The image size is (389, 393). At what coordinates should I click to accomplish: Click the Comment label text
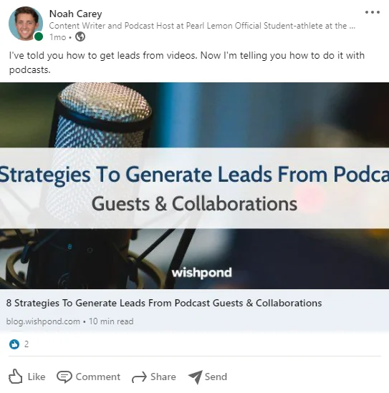click(x=98, y=377)
